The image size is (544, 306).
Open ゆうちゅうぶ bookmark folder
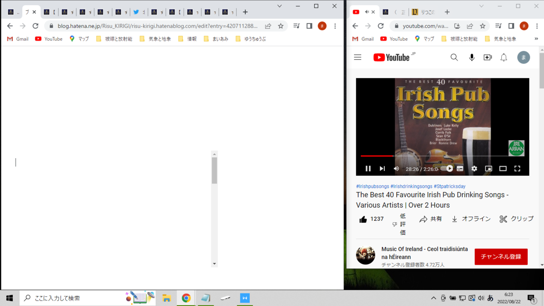(x=251, y=39)
